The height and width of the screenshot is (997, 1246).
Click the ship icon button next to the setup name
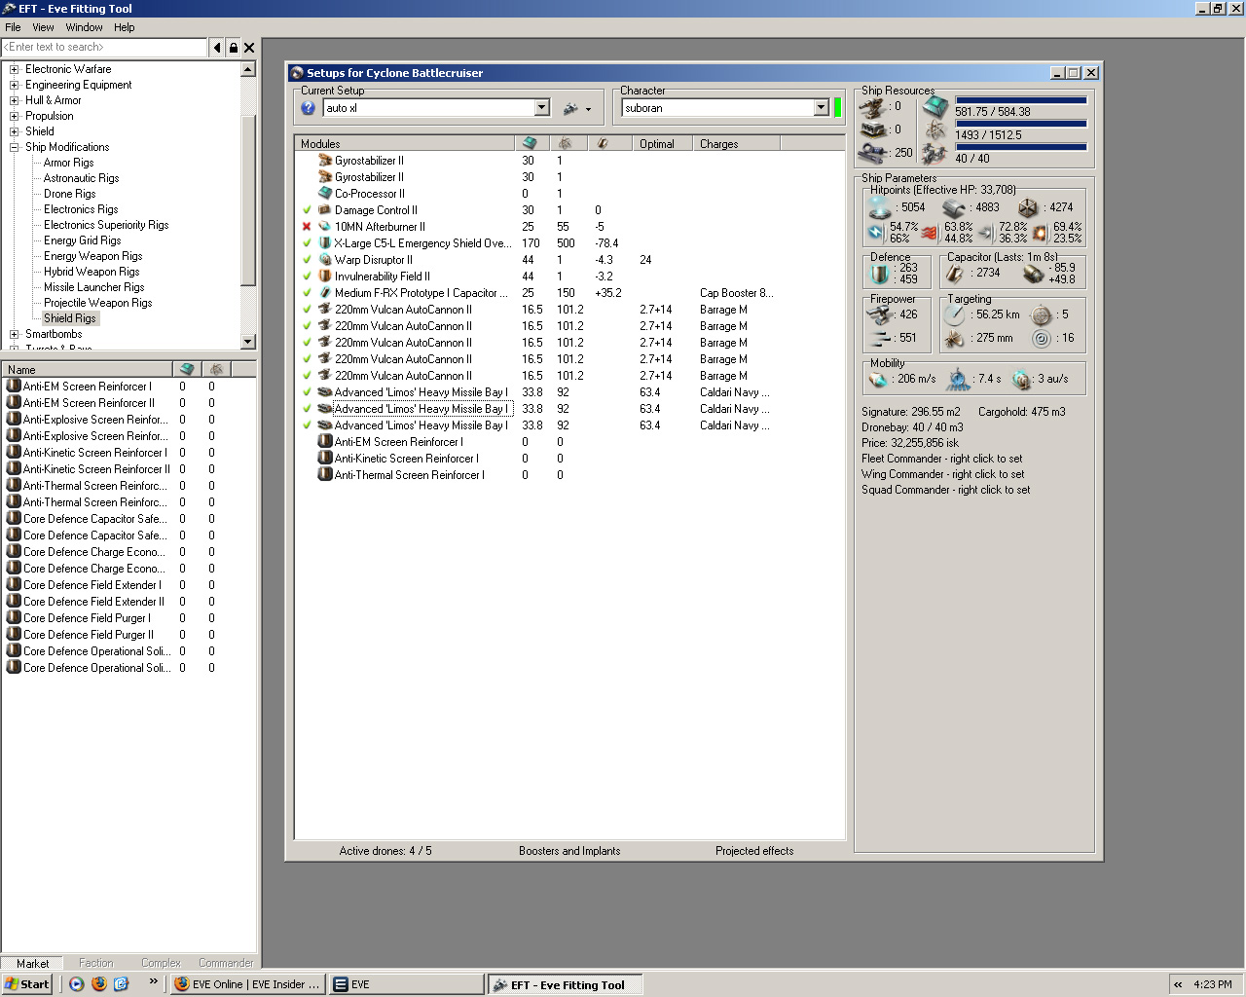(571, 108)
